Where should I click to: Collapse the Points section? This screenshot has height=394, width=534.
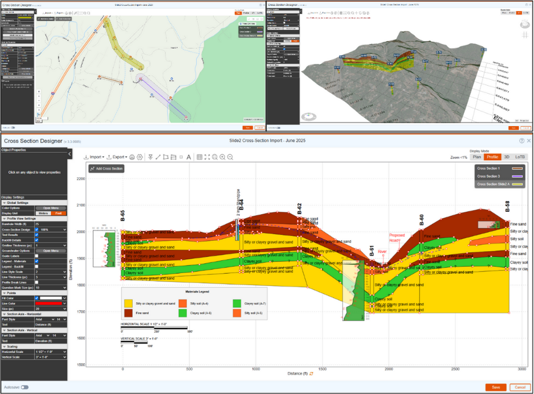pos(34,293)
